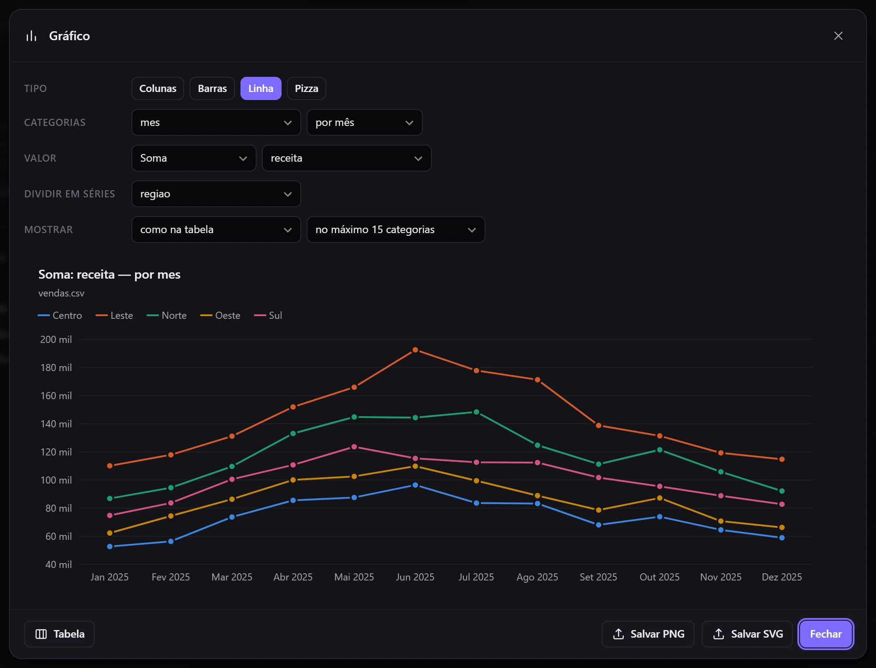This screenshot has width=876, height=668.
Task: Click the Oeste data point at Dez 2025
Action: (x=782, y=528)
